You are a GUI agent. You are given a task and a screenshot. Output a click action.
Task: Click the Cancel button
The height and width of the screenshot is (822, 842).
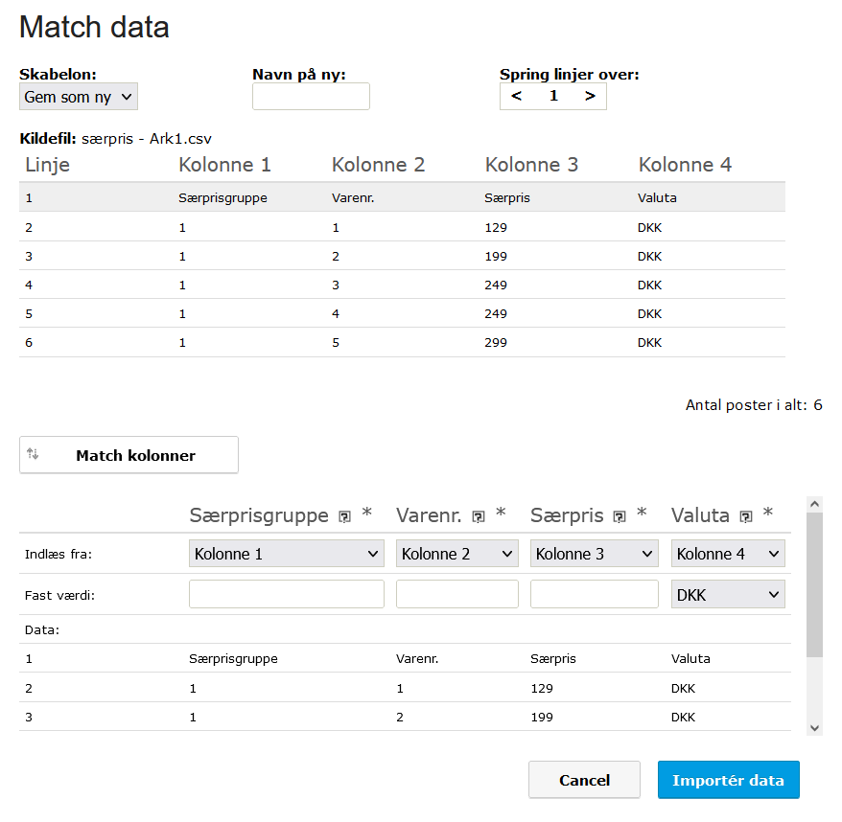(x=584, y=780)
